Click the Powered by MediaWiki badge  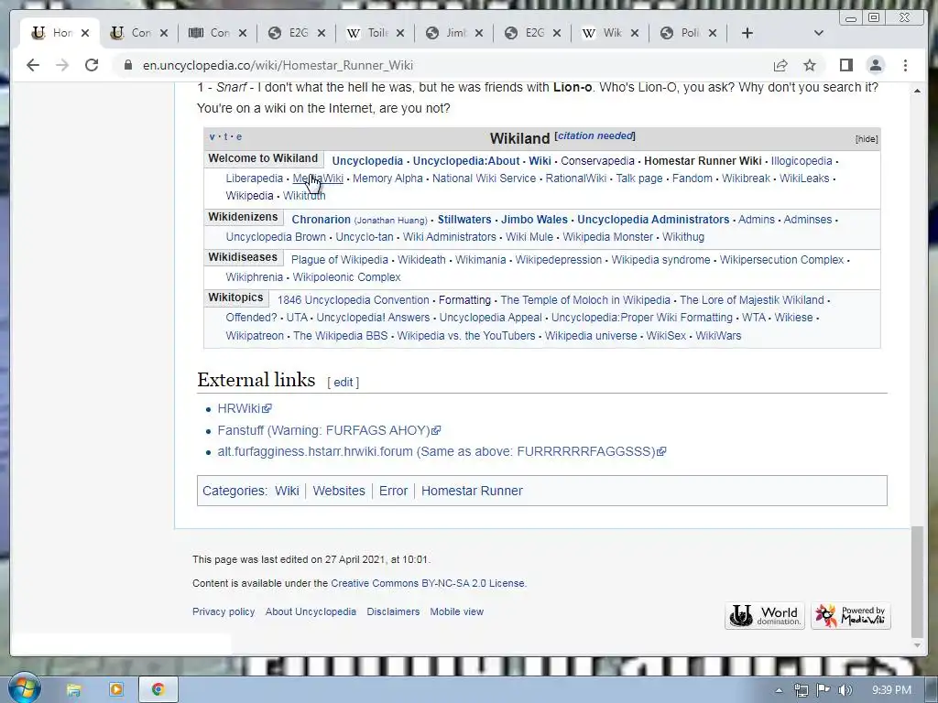[851, 616]
